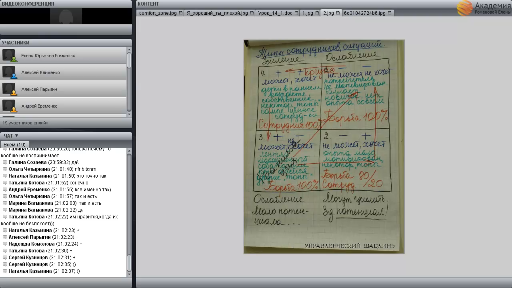Open the 1.jpg content tab
Viewport: 512px width, 288px height.
tap(310, 13)
